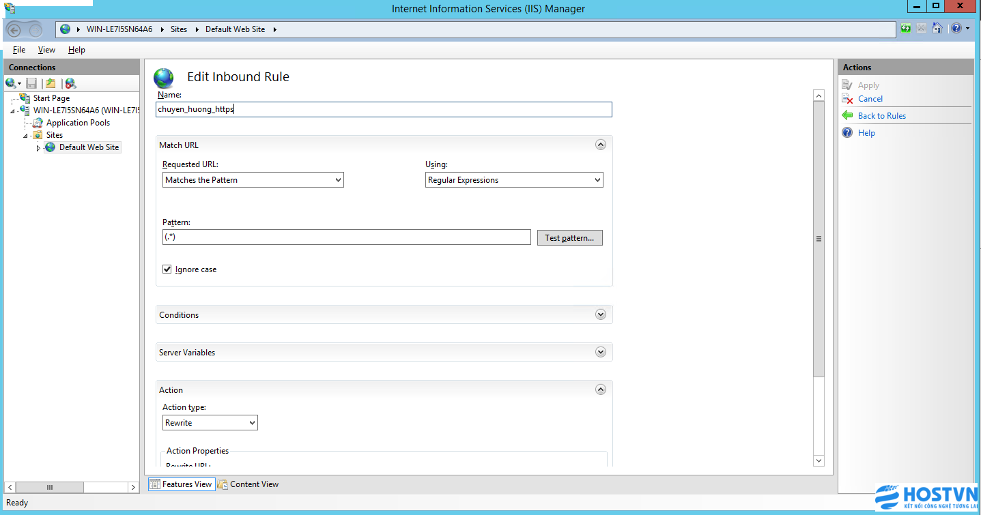Click the Home icon in top toolbar
Screen dimensions: 981x515
click(x=937, y=29)
